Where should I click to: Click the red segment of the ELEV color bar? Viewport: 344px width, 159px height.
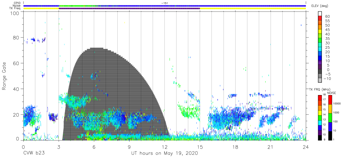point(320,19)
